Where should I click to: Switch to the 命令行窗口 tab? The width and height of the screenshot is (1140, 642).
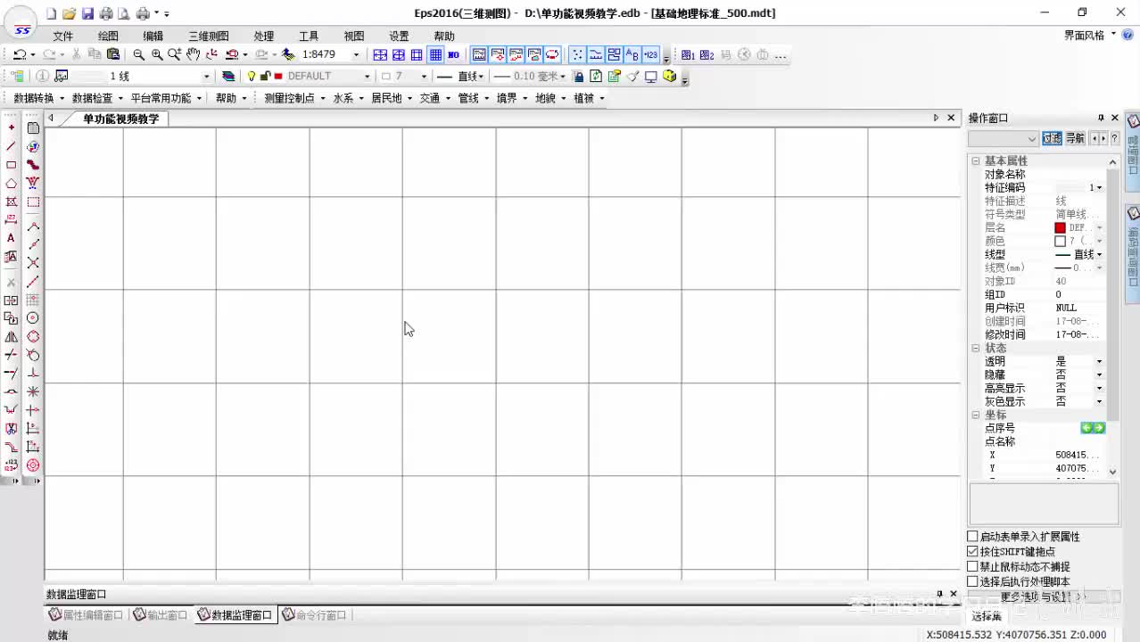(315, 615)
